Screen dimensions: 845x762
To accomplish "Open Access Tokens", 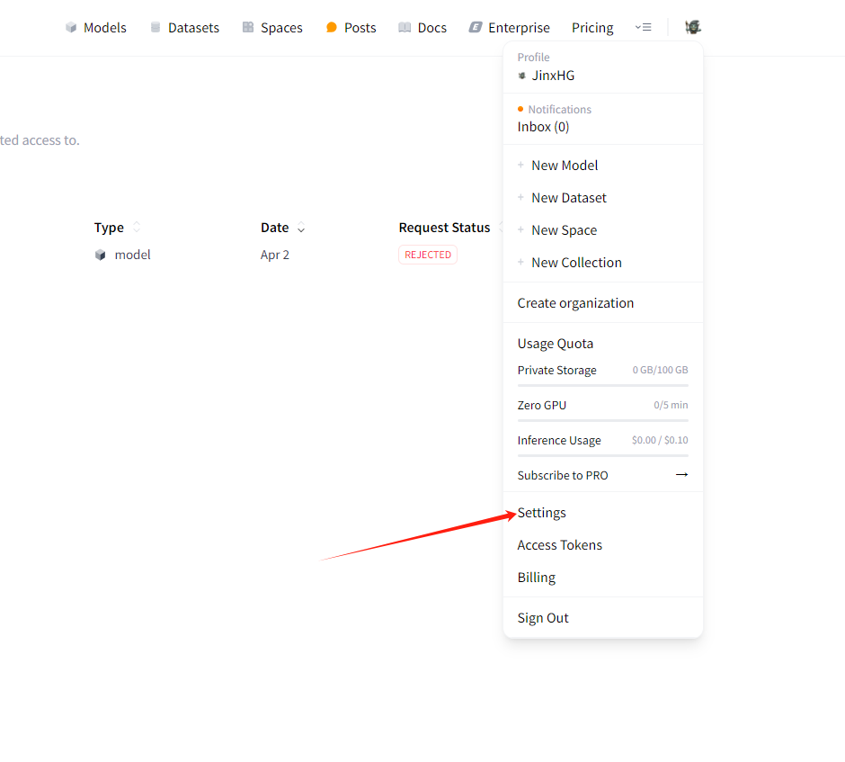I will pos(560,544).
